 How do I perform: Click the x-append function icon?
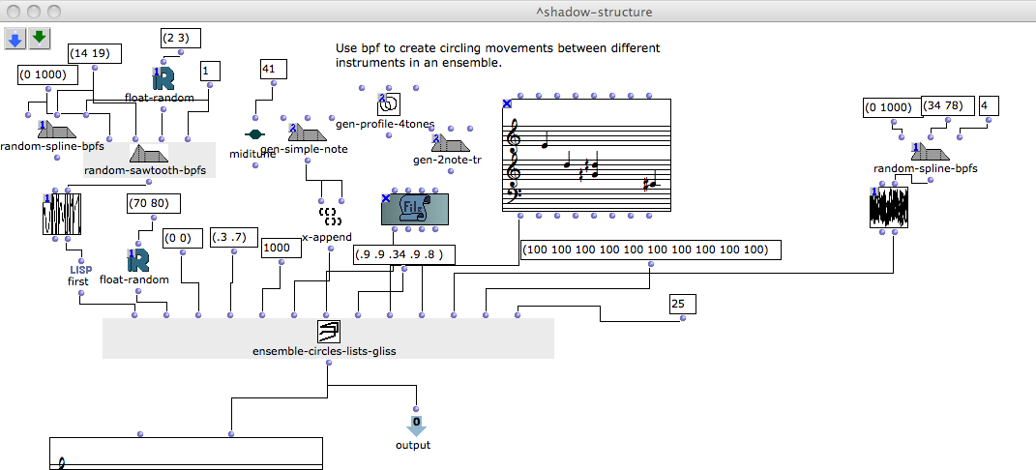[x=331, y=215]
